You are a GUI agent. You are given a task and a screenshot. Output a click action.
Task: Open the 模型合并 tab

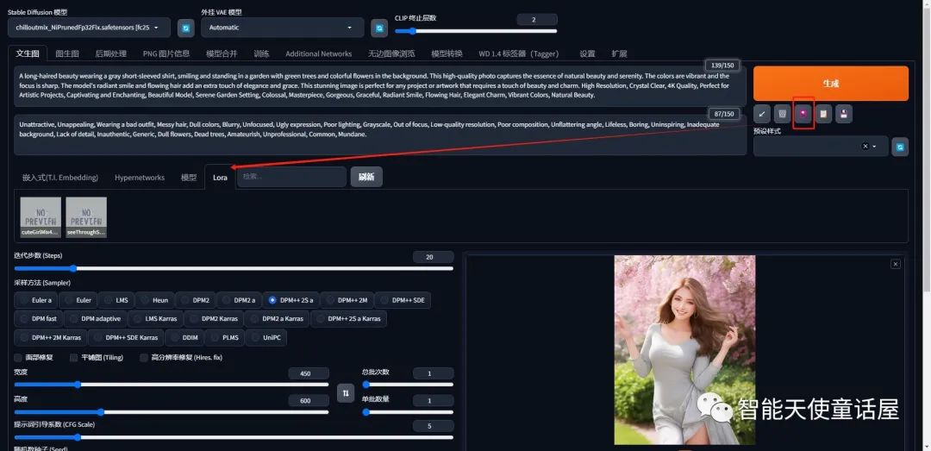[x=222, y=53]
